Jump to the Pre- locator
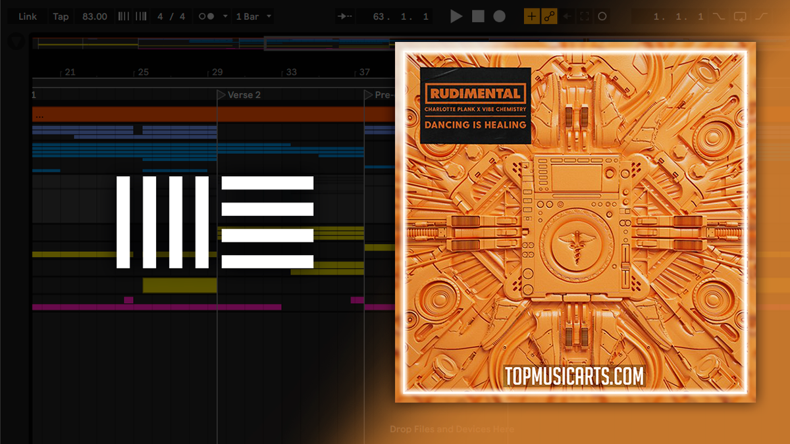 pyautogui.click(x=379, y=95)
